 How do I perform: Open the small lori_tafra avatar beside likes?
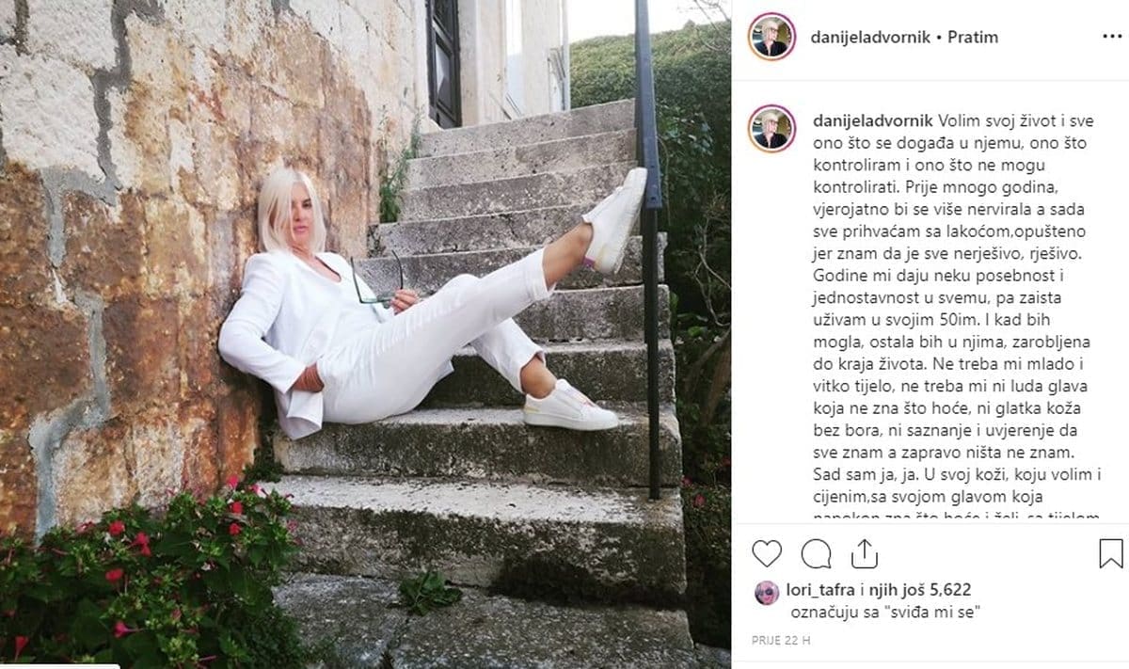(767, 592)
